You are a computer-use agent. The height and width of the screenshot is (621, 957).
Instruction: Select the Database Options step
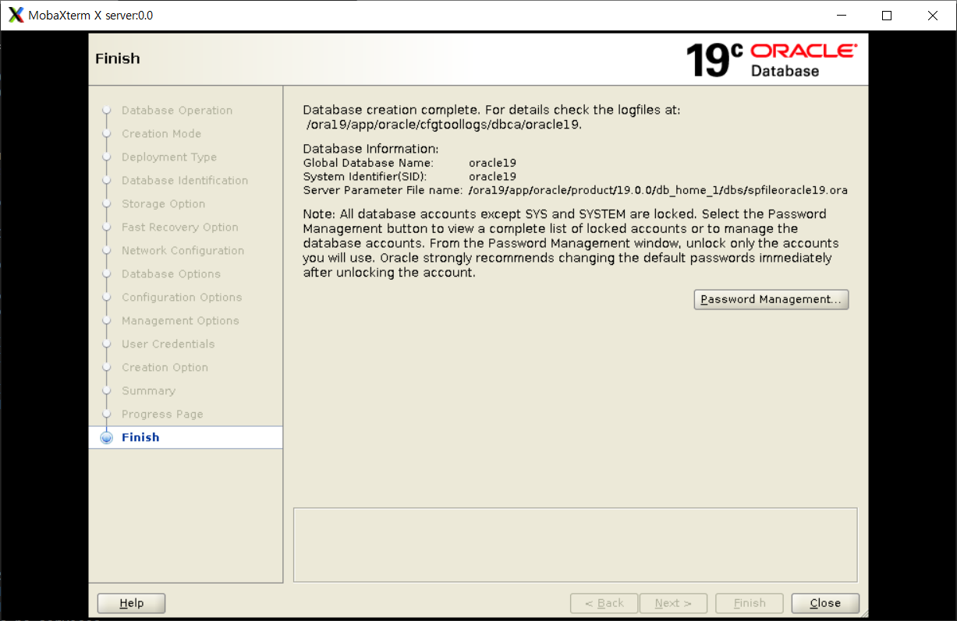coord(171,274)
